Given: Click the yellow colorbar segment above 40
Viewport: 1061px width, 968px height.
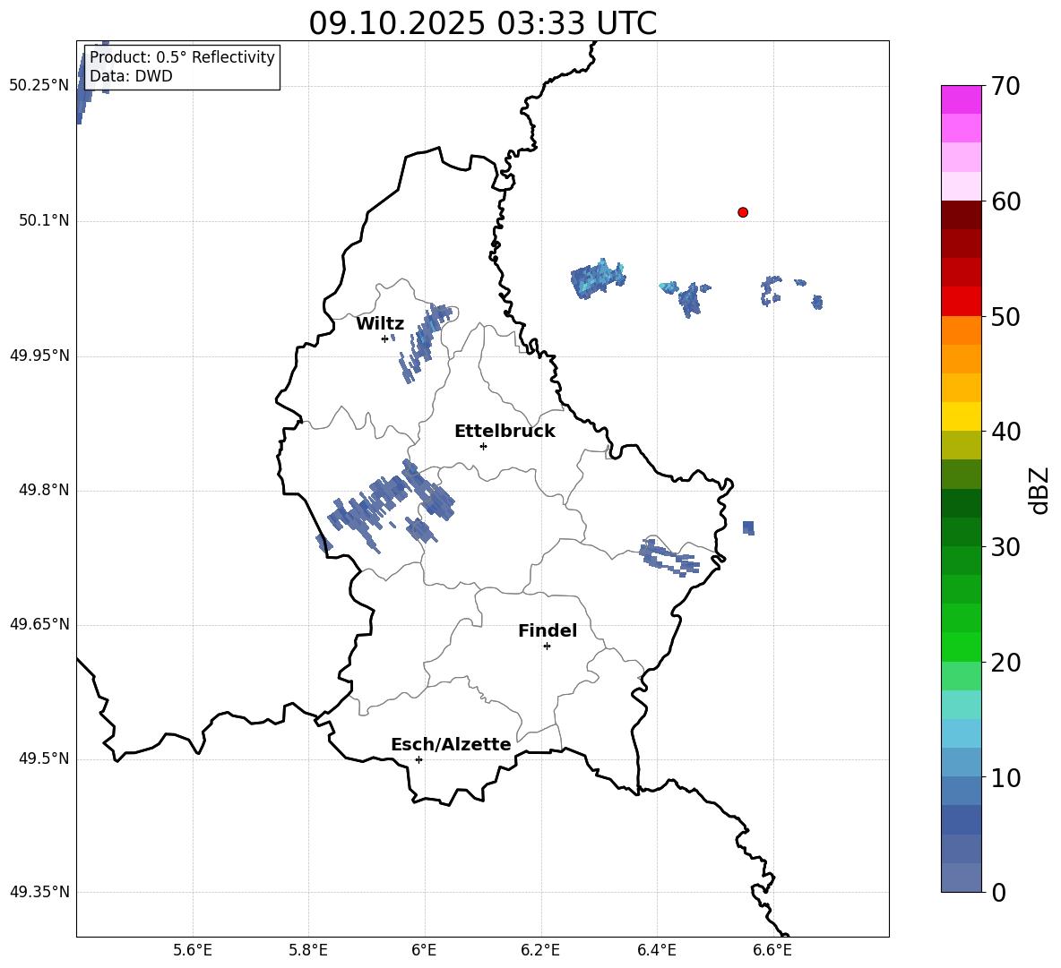Looking at the screenshot, I should pyautogui.click(x=961, y=416).
